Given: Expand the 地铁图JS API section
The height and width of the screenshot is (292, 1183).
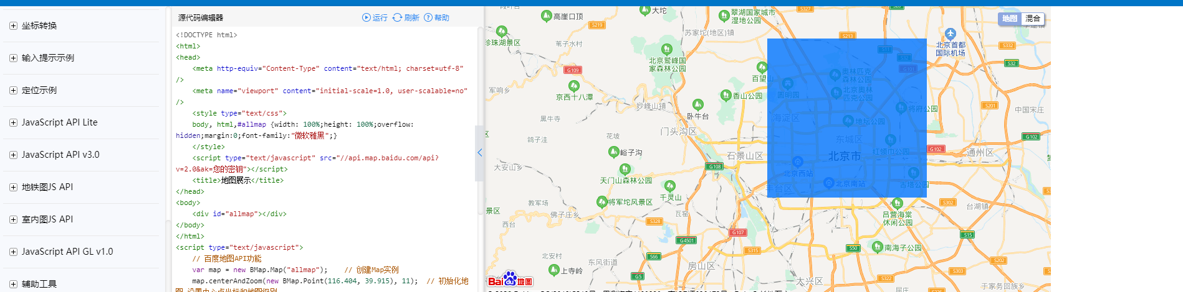Looking at the screenshot, I should 13,187.
